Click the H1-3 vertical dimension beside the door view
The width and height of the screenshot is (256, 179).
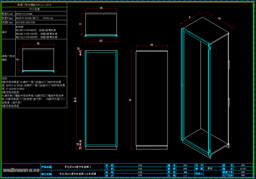click(75, 100)
